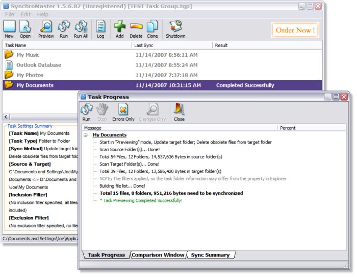357x277 pixels.
Task: Switch to the Comparison Window tab
Action: click(158, 255)
